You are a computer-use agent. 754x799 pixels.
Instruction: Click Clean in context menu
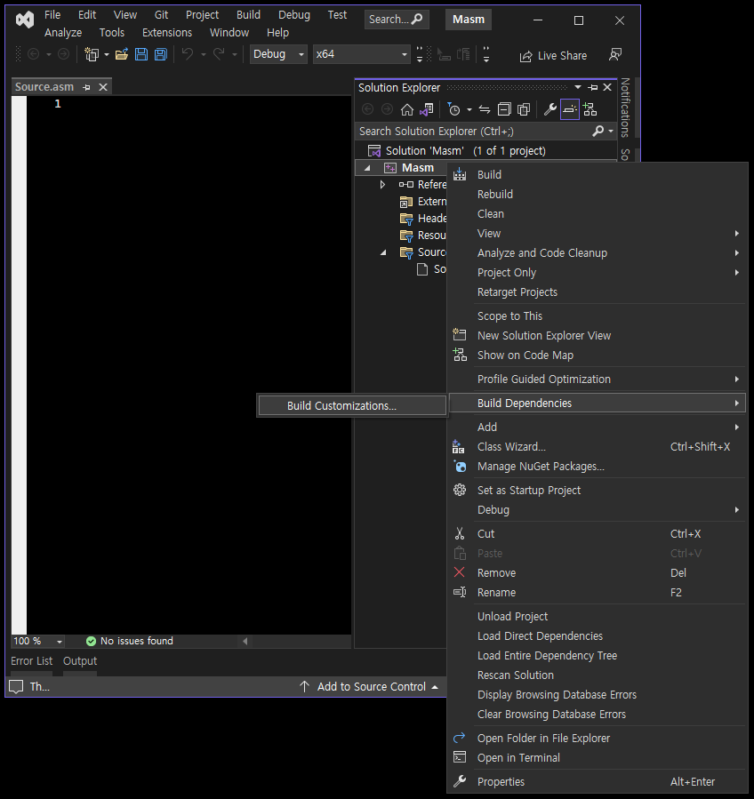491,214
